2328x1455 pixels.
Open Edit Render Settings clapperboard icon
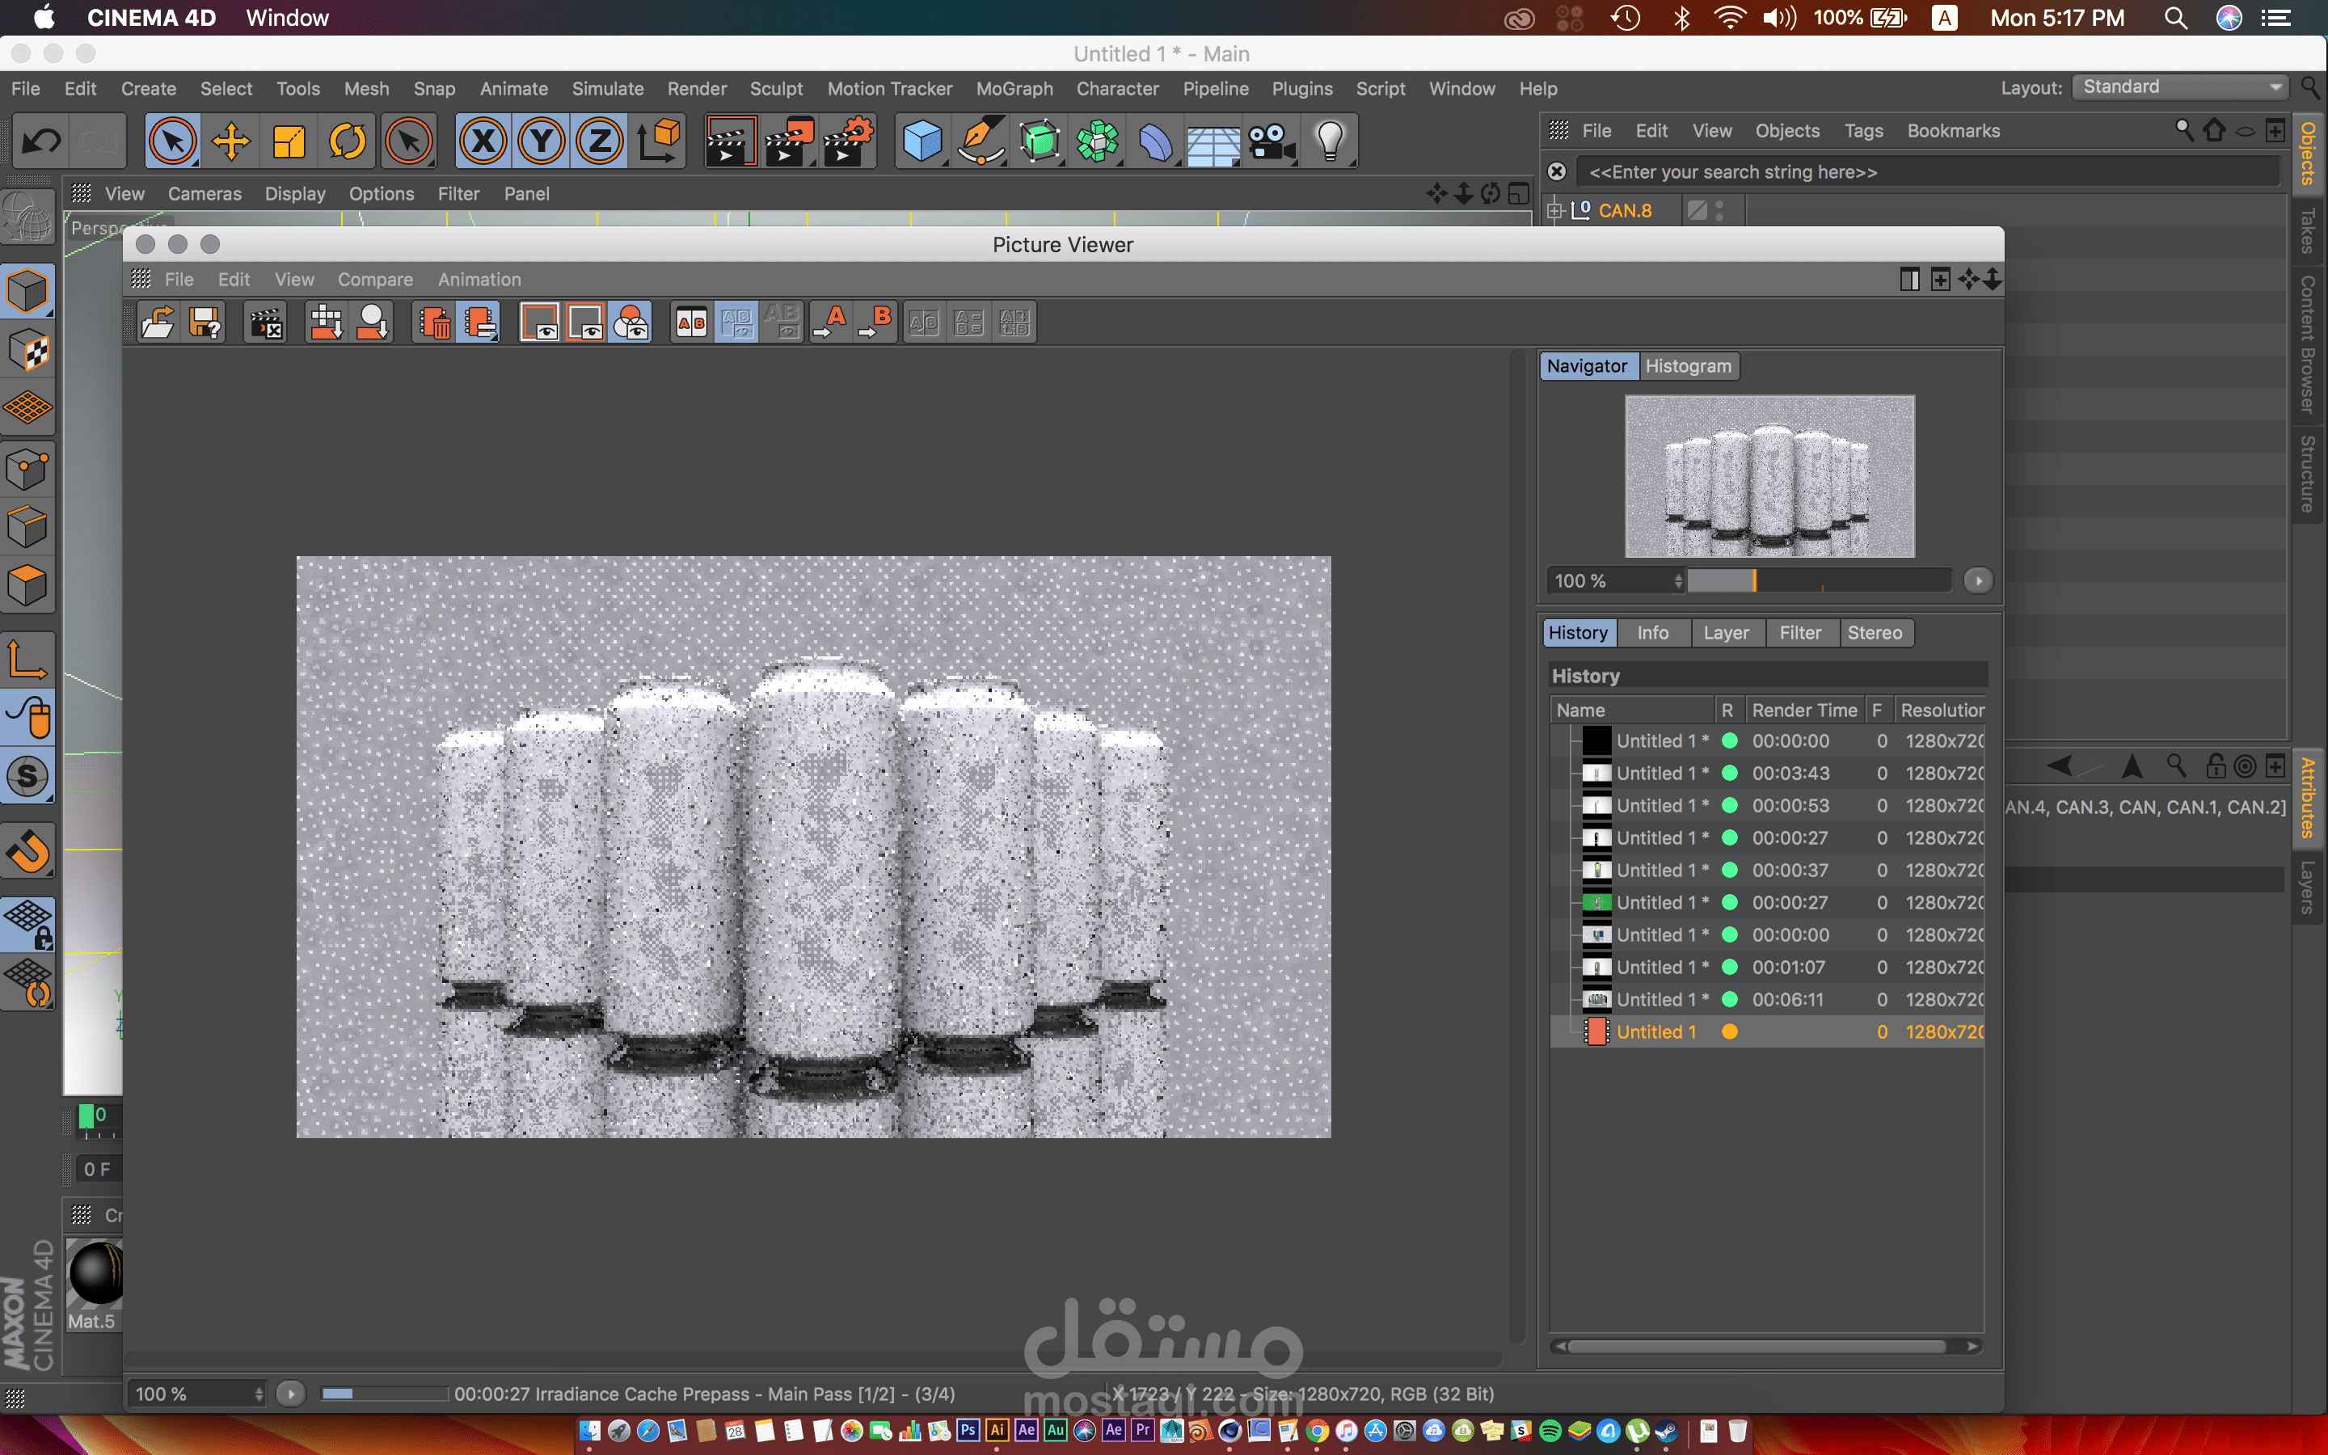pyautogui.click(x=846, y=141)
